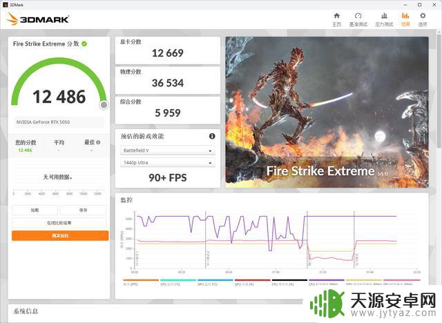Image resolution: width=442 pixels, height=323 pixels.
Task: Toggle the red GPU load legend series
Action: [253, 282]
